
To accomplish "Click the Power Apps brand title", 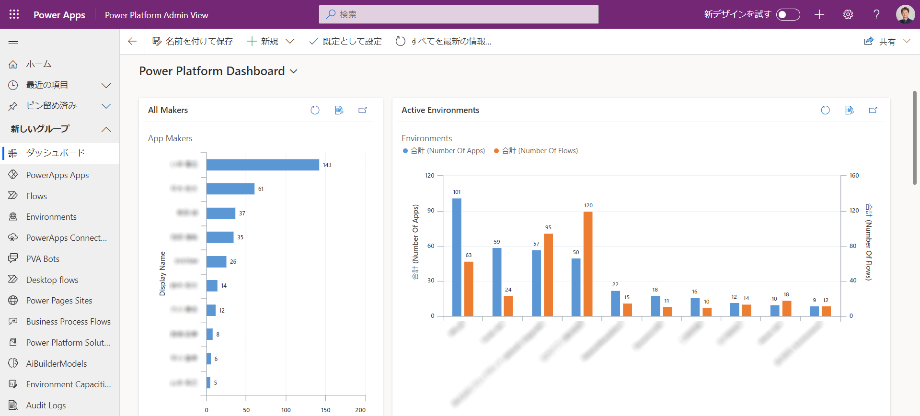I will 59,15.
